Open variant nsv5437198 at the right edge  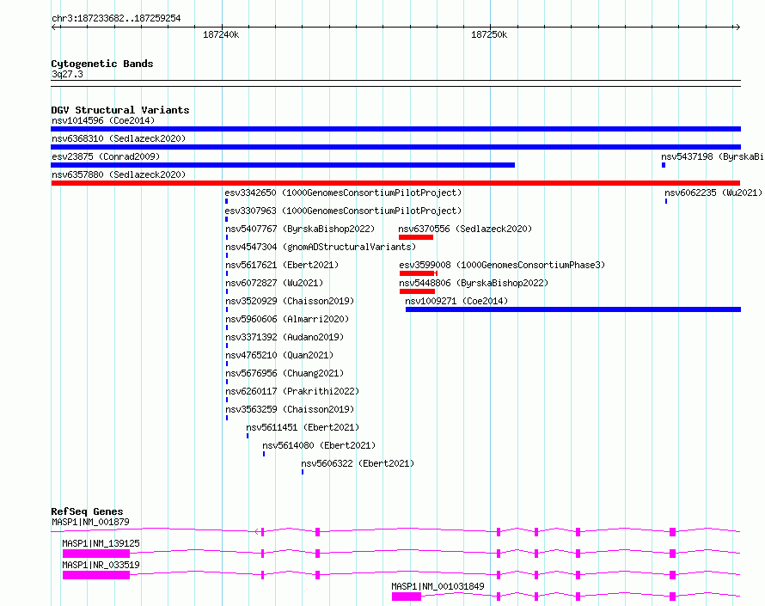tap(713, 156)
